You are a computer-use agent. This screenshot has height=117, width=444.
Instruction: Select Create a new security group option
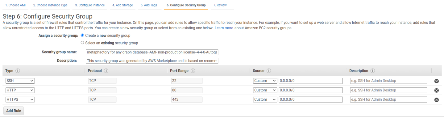coord(82,36)
